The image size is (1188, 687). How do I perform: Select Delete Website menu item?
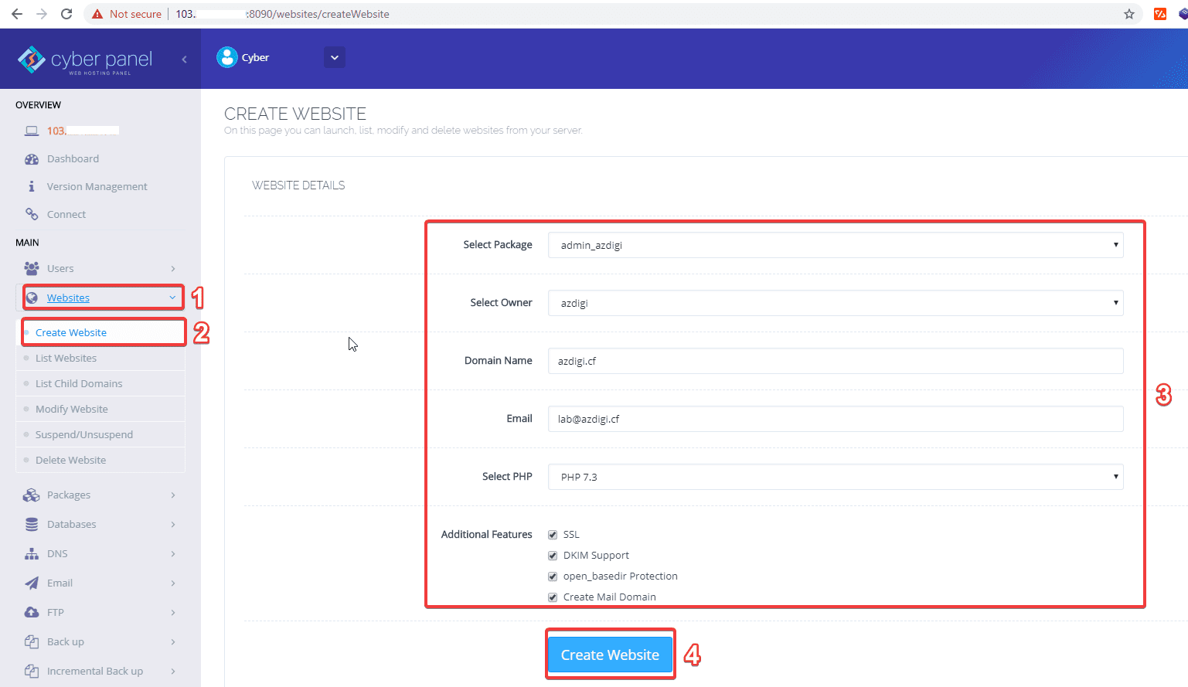pyautogui.click(x=70, y=461)
